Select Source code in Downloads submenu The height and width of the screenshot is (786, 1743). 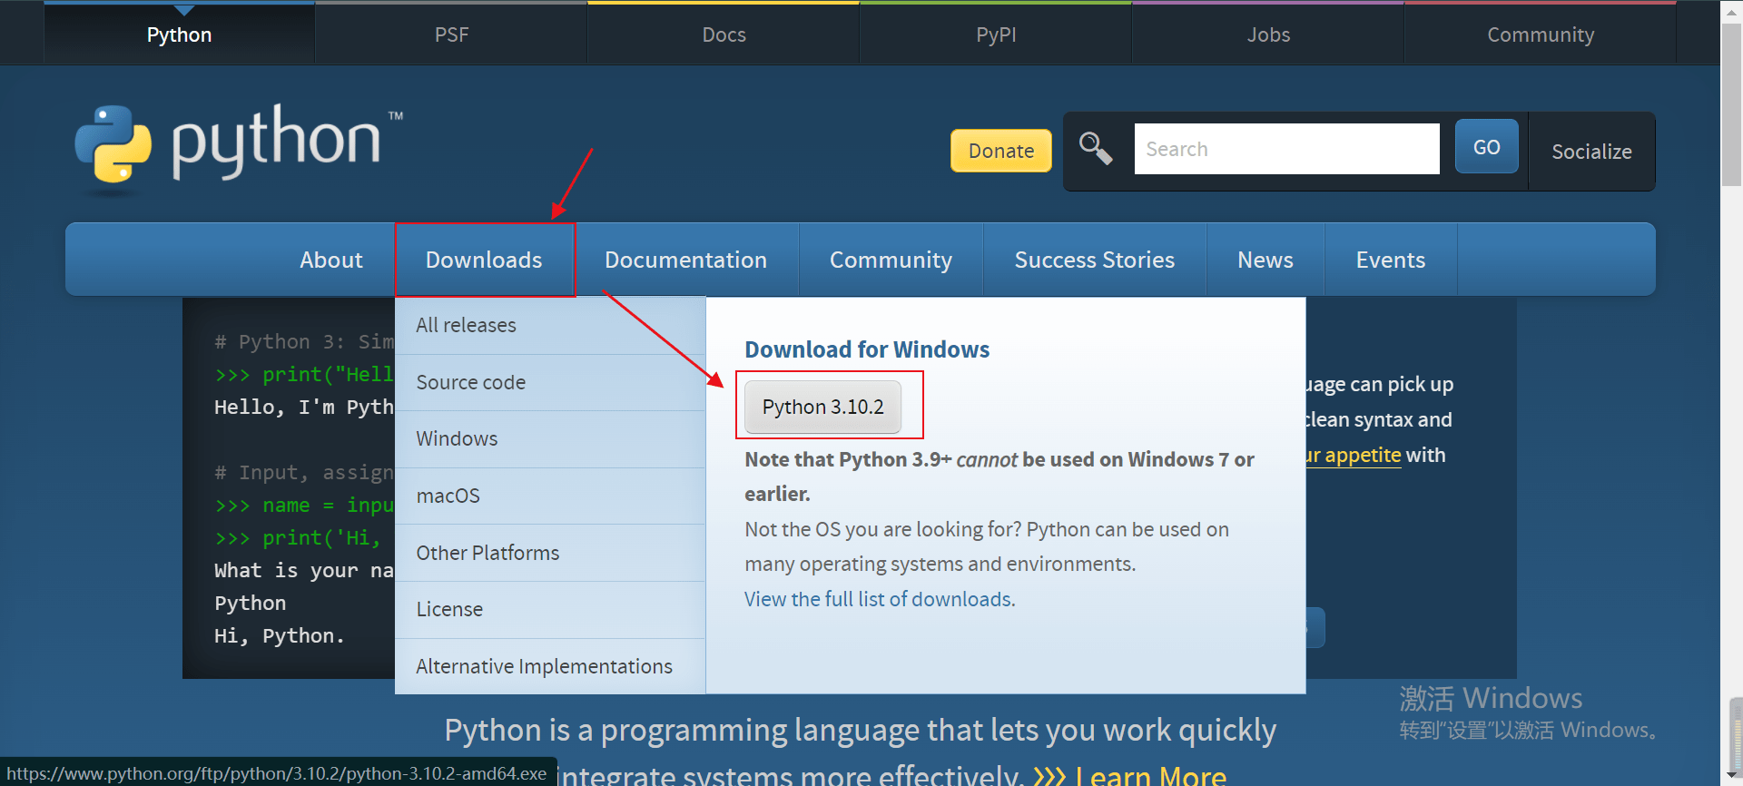(550, 382)
